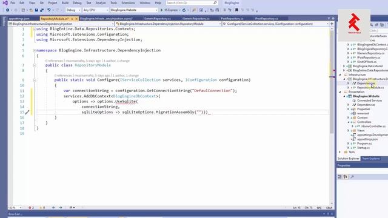
Task: Click the Save All icon in toolbar
Action: [42, 10]
